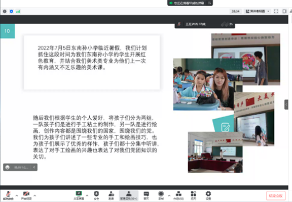The height and width of the screenshot is (202, 292).
Task: Expand audio options arrow beside microphone
Action: (17, 195)
